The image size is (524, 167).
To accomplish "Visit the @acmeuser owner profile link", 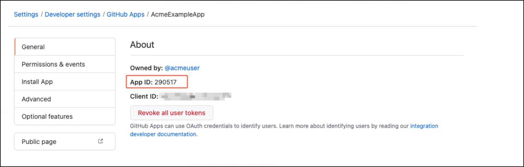I will click(182, 68).
